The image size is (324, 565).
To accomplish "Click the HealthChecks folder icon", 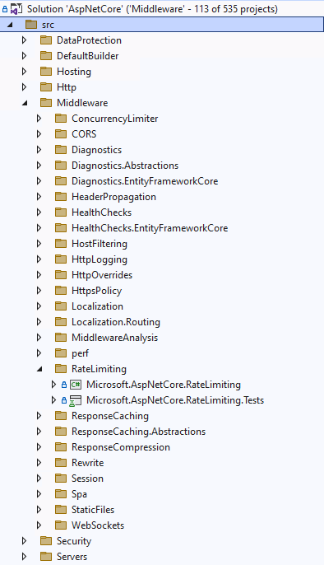I will (61, 212).
